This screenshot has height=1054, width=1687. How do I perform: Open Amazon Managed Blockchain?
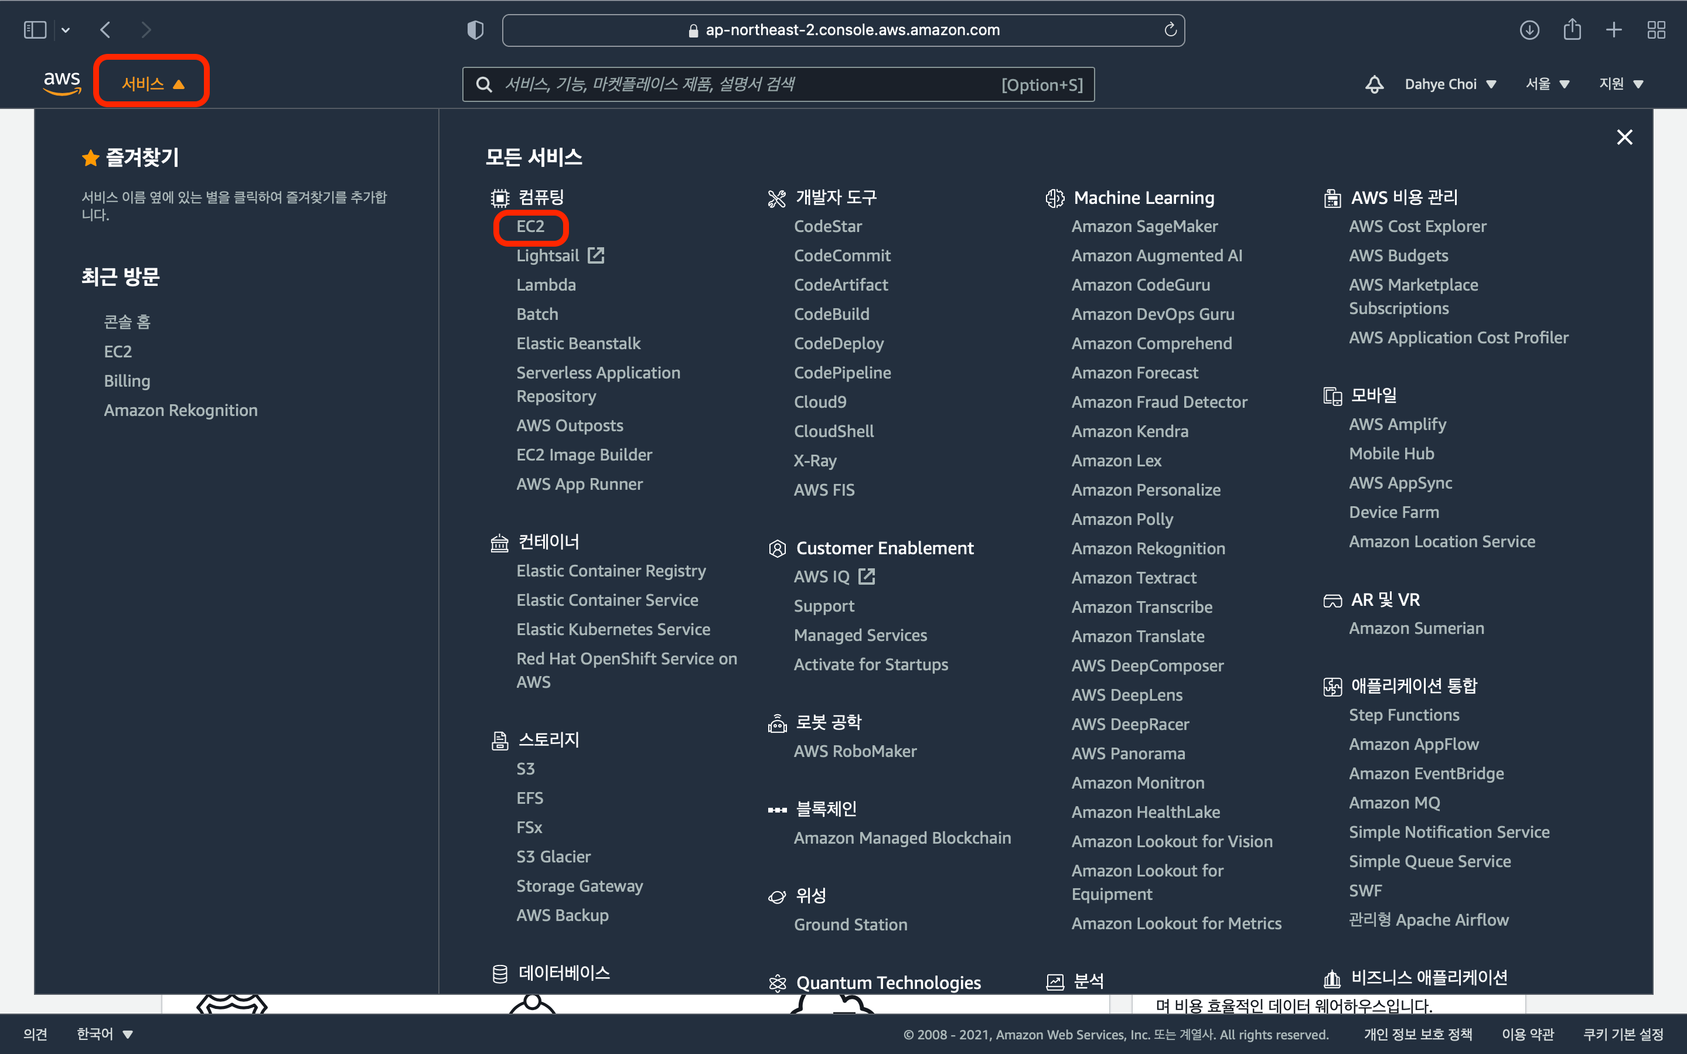(x=902, y=838)
